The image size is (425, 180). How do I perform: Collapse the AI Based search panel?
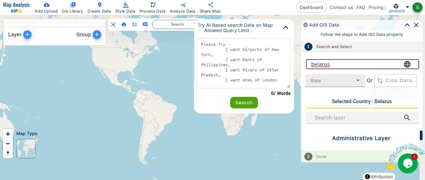285,27
